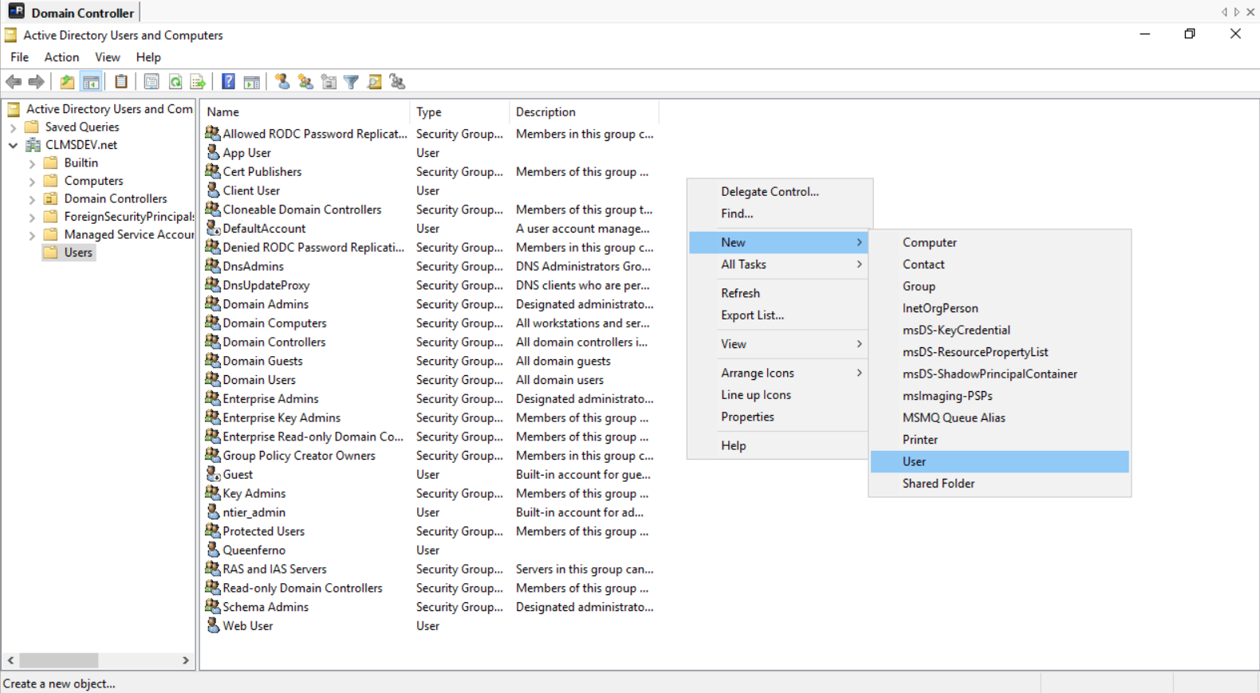Open the All Tasks submenu entry
This screenshot has width=1260, height=693.
(743, 264)
